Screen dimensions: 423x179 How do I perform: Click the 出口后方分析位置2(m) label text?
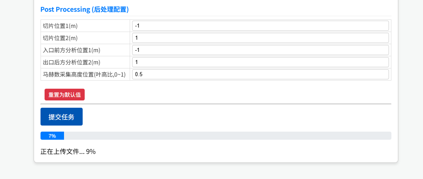72,62
